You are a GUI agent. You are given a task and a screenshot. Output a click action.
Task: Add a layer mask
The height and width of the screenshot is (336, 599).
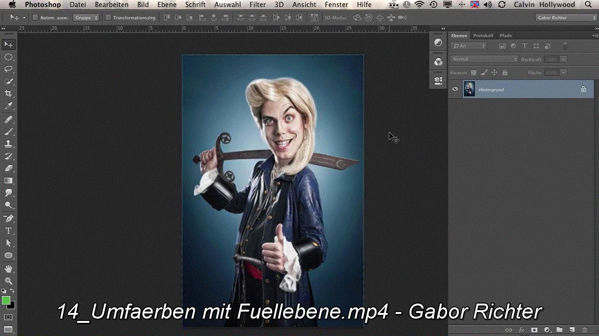point(534,330)
